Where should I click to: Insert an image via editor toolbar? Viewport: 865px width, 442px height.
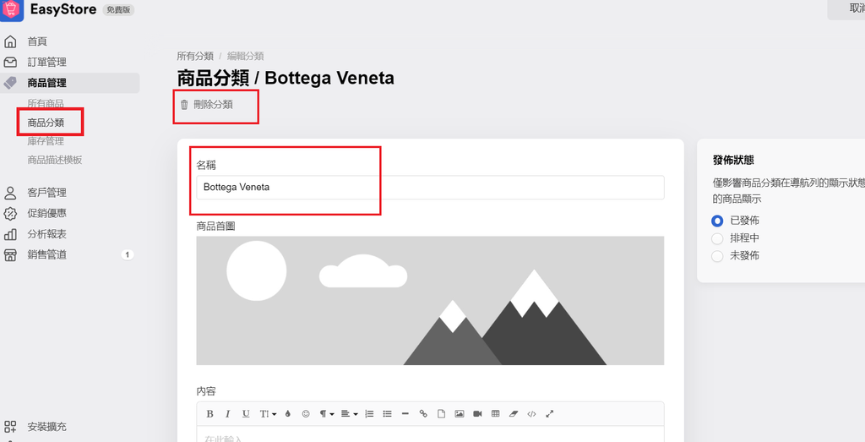(x=460, y=414)
